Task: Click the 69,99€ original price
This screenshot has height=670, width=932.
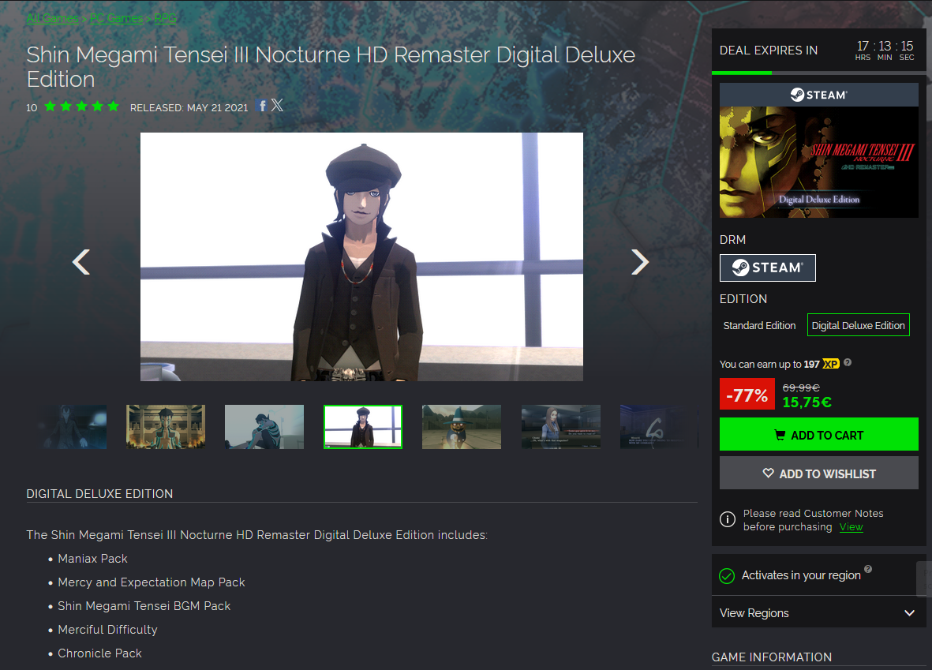Action: coord(801,387)
